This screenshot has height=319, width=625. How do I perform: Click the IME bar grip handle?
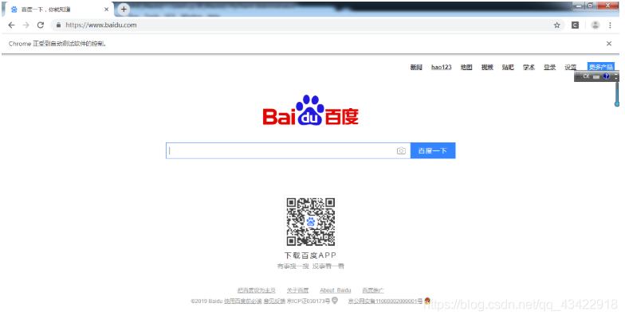point(577,76)
